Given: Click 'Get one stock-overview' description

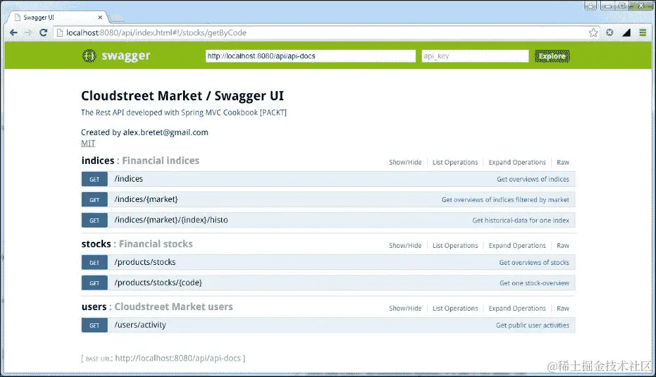Looking at the screenshot, I should point(535,283).
